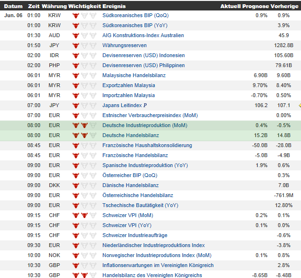301x278 pixels.
Task: Click the Währung column header
Action: (54, 6)
